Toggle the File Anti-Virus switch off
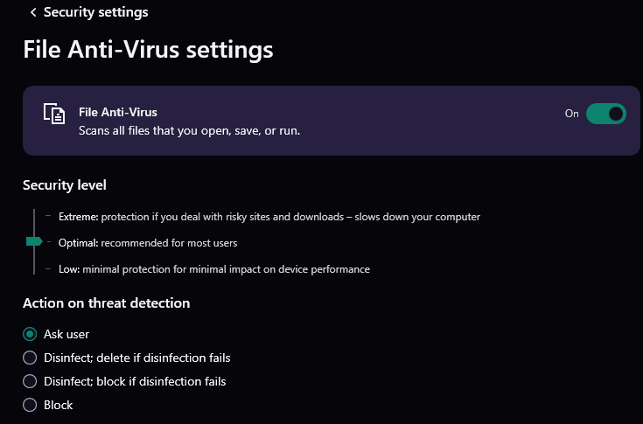Screen dimensions: 643x424 (605, 114)
